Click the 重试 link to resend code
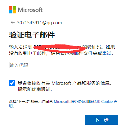The width and height of the screenshot is (130, 135). pos(107,53)
